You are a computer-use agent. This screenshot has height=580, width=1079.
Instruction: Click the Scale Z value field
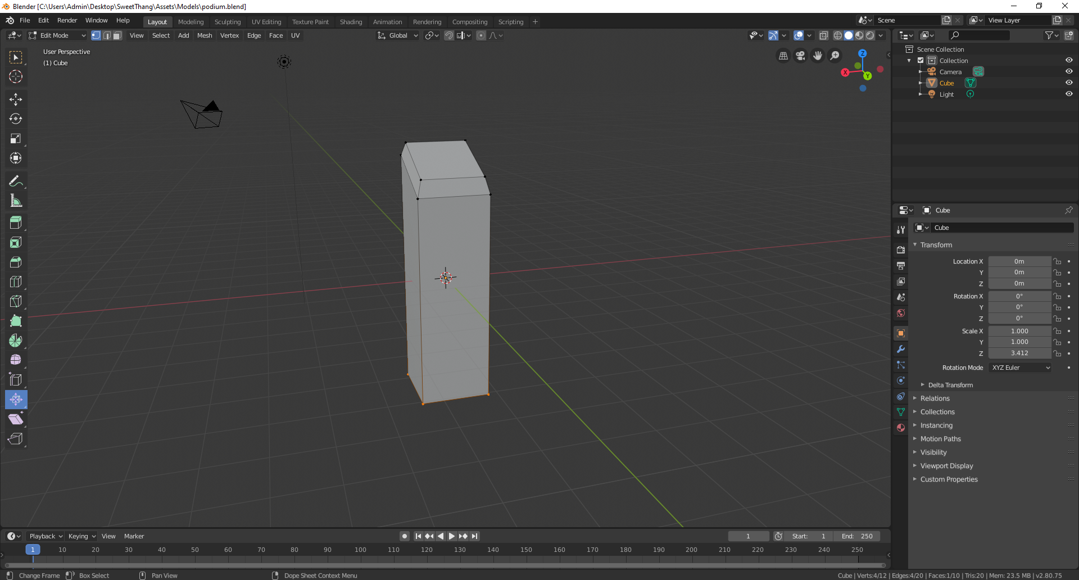[1019, 353]
